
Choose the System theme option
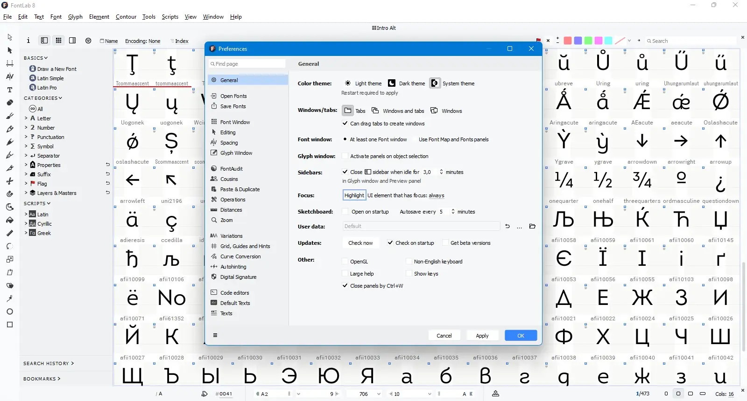pos(452,83)
